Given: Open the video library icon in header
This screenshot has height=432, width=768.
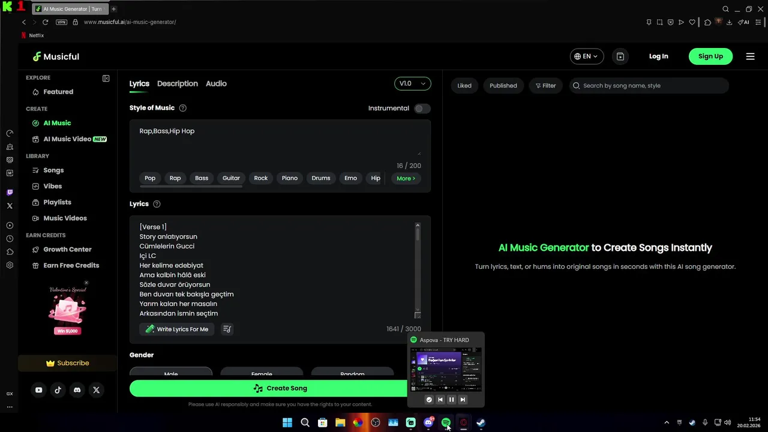Looking at the screenshot, I should [620, 56].
